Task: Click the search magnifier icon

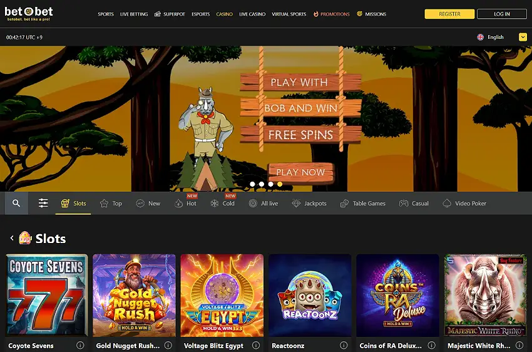Action: pyautogui.click(x=16, y=204)
